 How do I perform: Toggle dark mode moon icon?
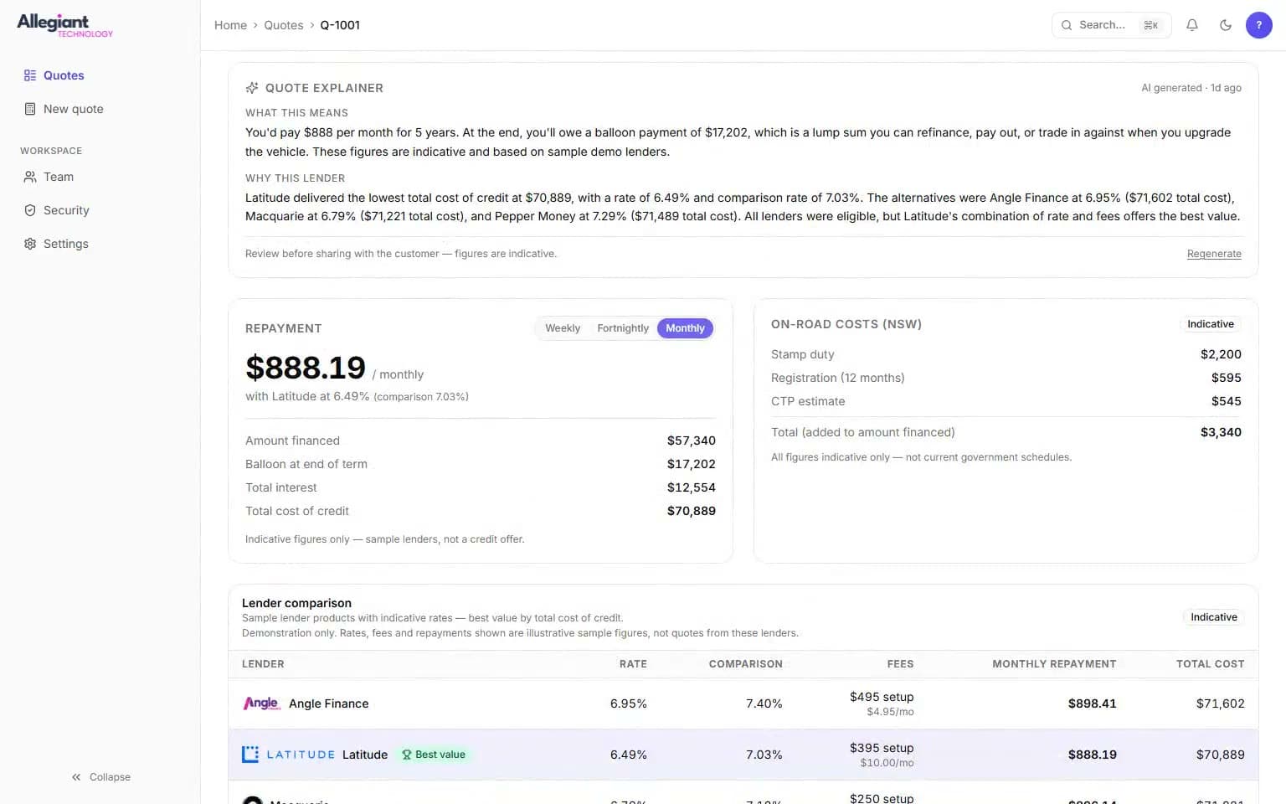coord(1226,25)
